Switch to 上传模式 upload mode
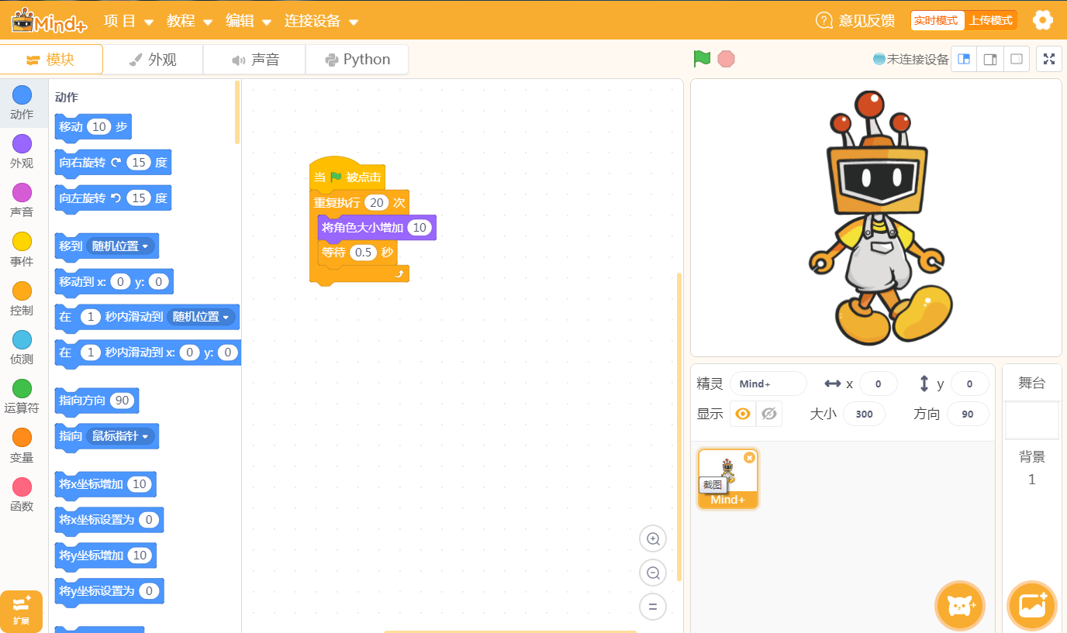This screenshot has height=633, width=1067. [990, 20]
